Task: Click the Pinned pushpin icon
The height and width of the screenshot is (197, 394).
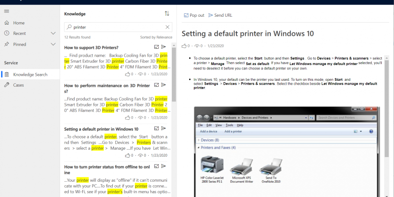Action: (x=7, y=44)
